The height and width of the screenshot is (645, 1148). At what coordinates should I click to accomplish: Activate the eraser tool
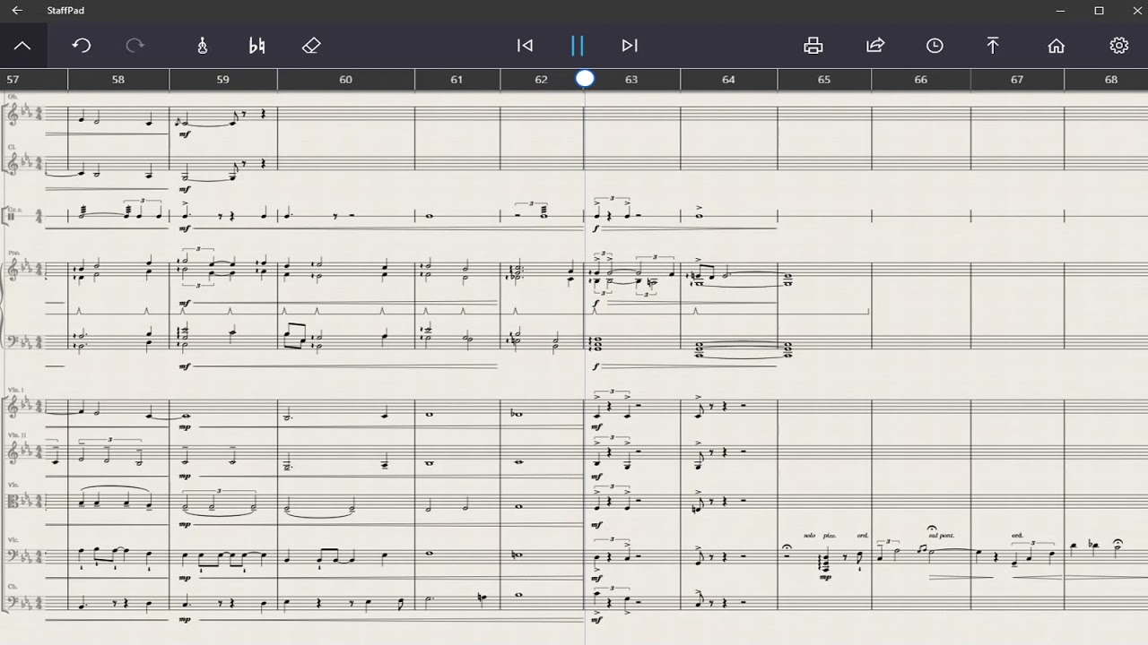click(x=311, y=46)
